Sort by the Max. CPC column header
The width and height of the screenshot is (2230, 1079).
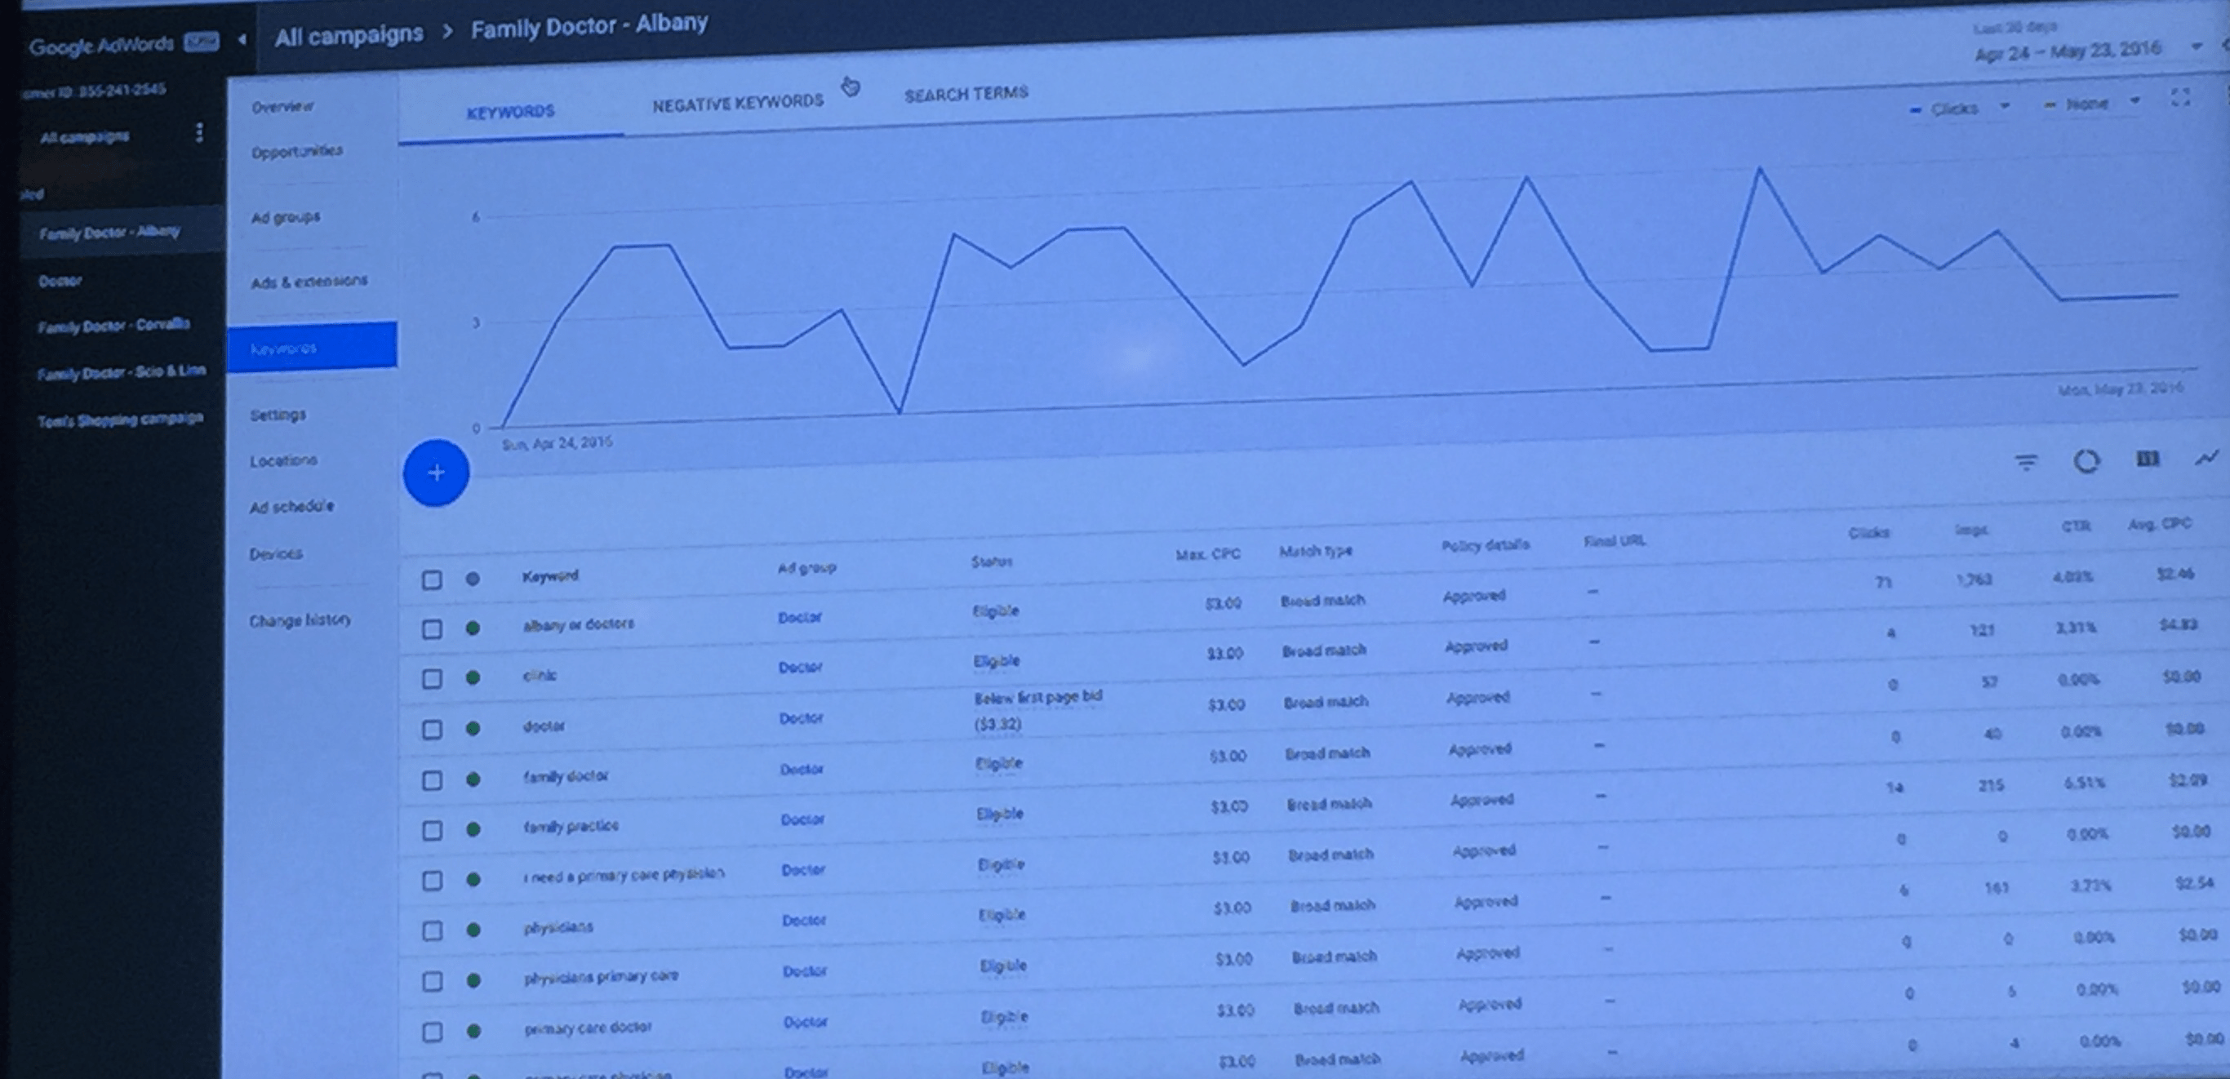(1207, 553)
